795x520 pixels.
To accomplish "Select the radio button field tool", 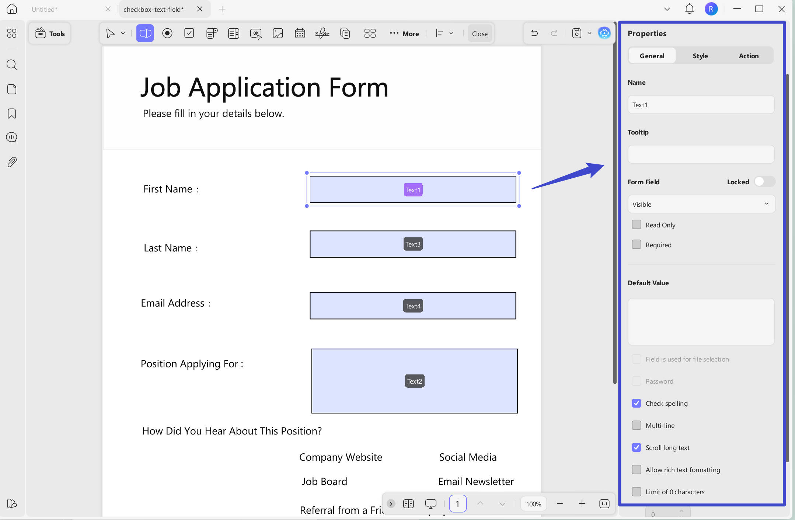I will [x=167, y=34].
